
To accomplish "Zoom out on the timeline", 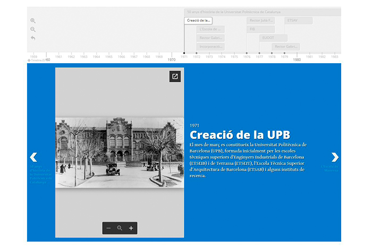I will click(x=33, y=30).
